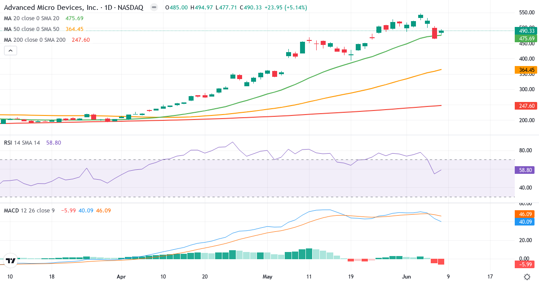This screenshot has width=539, height=283.
Task: Click the Jun date label on time axis
Action: coord(406,277)
